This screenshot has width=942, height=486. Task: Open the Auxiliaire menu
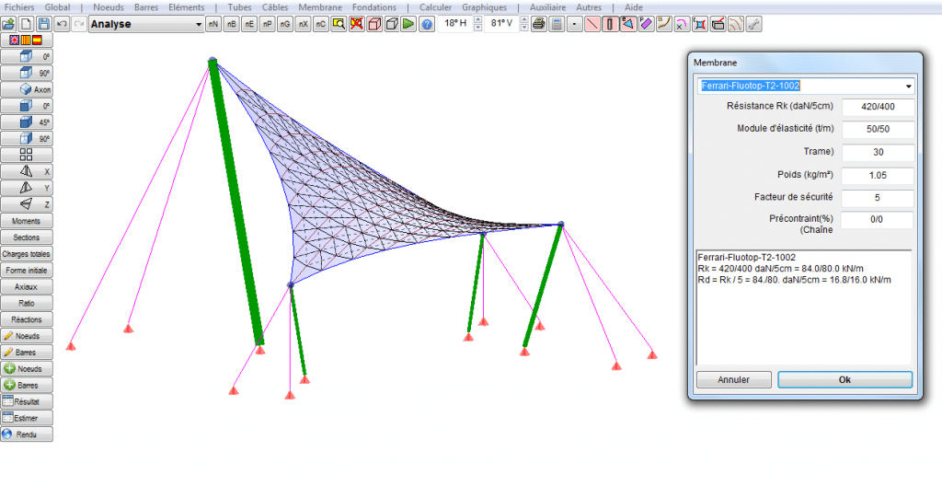pos(548,7)
